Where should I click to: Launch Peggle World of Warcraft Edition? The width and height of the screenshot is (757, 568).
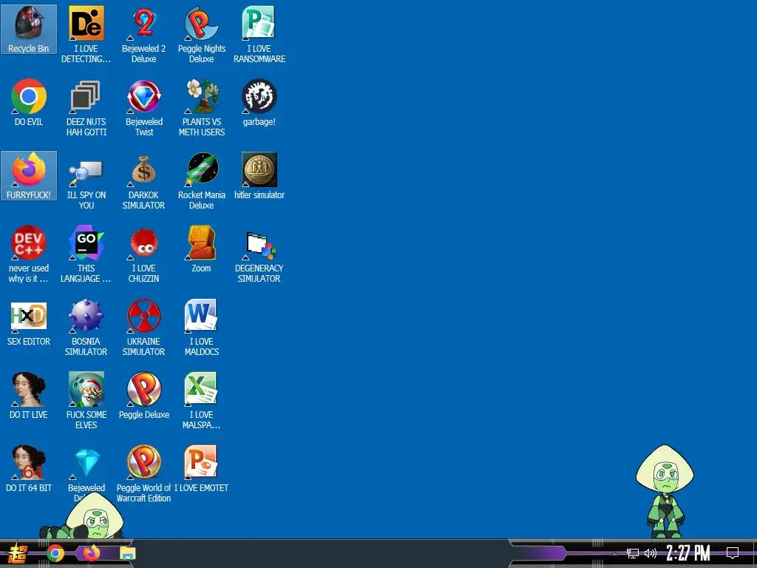pyautogui.click(x=144, y=474)
